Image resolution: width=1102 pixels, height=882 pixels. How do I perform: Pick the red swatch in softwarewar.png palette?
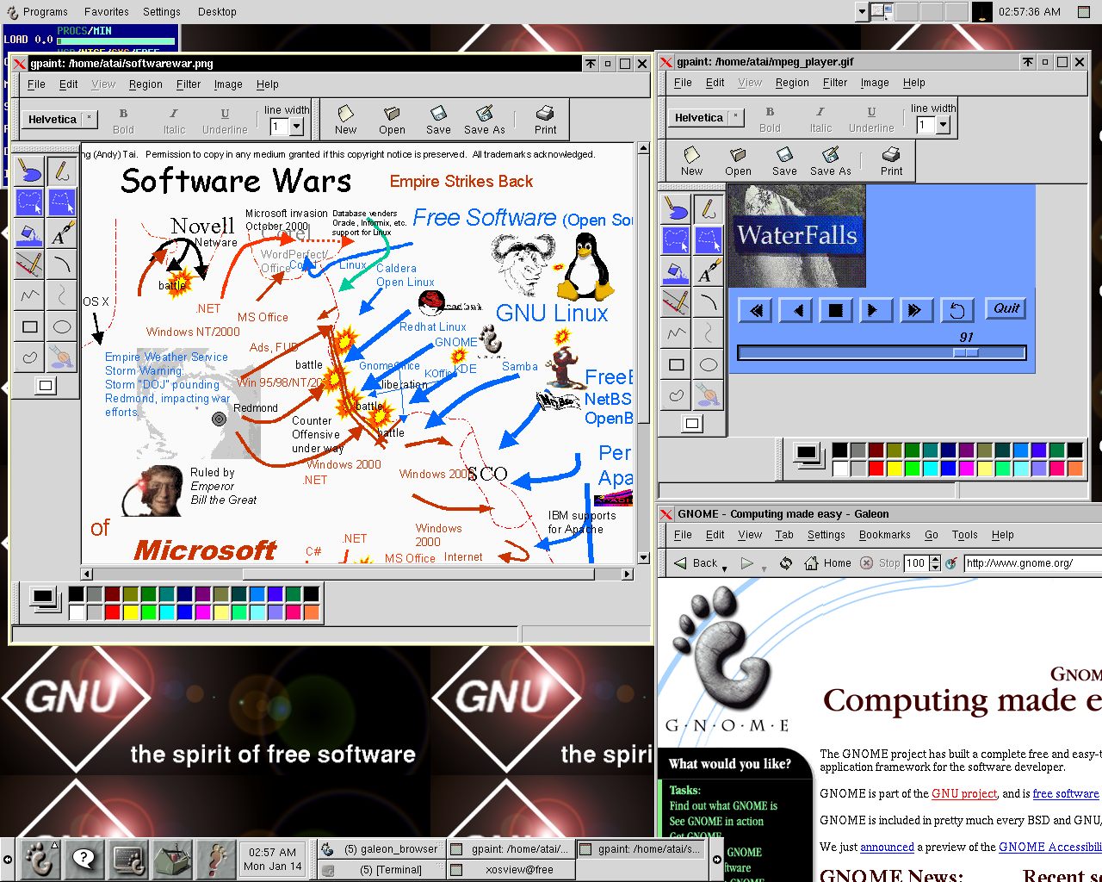(112, 612)
